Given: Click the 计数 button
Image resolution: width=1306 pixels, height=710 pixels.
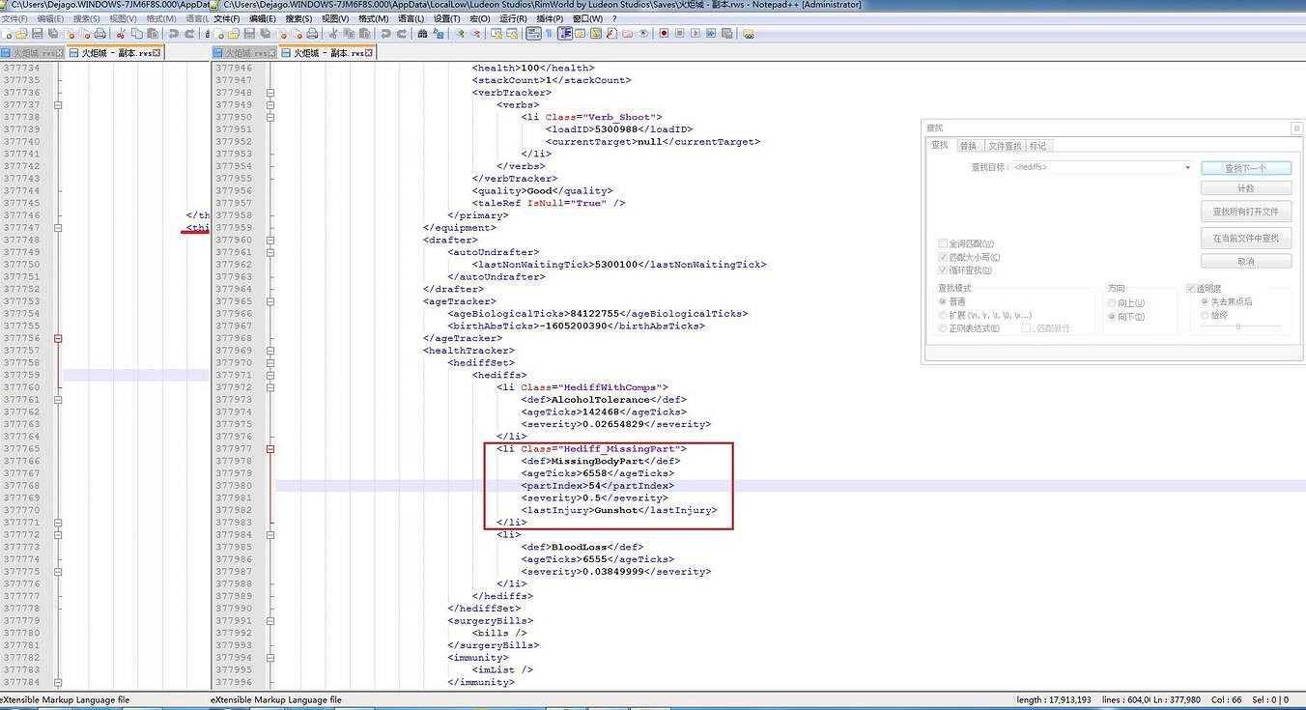Looking at the screenshot, I should (1245, 188).
